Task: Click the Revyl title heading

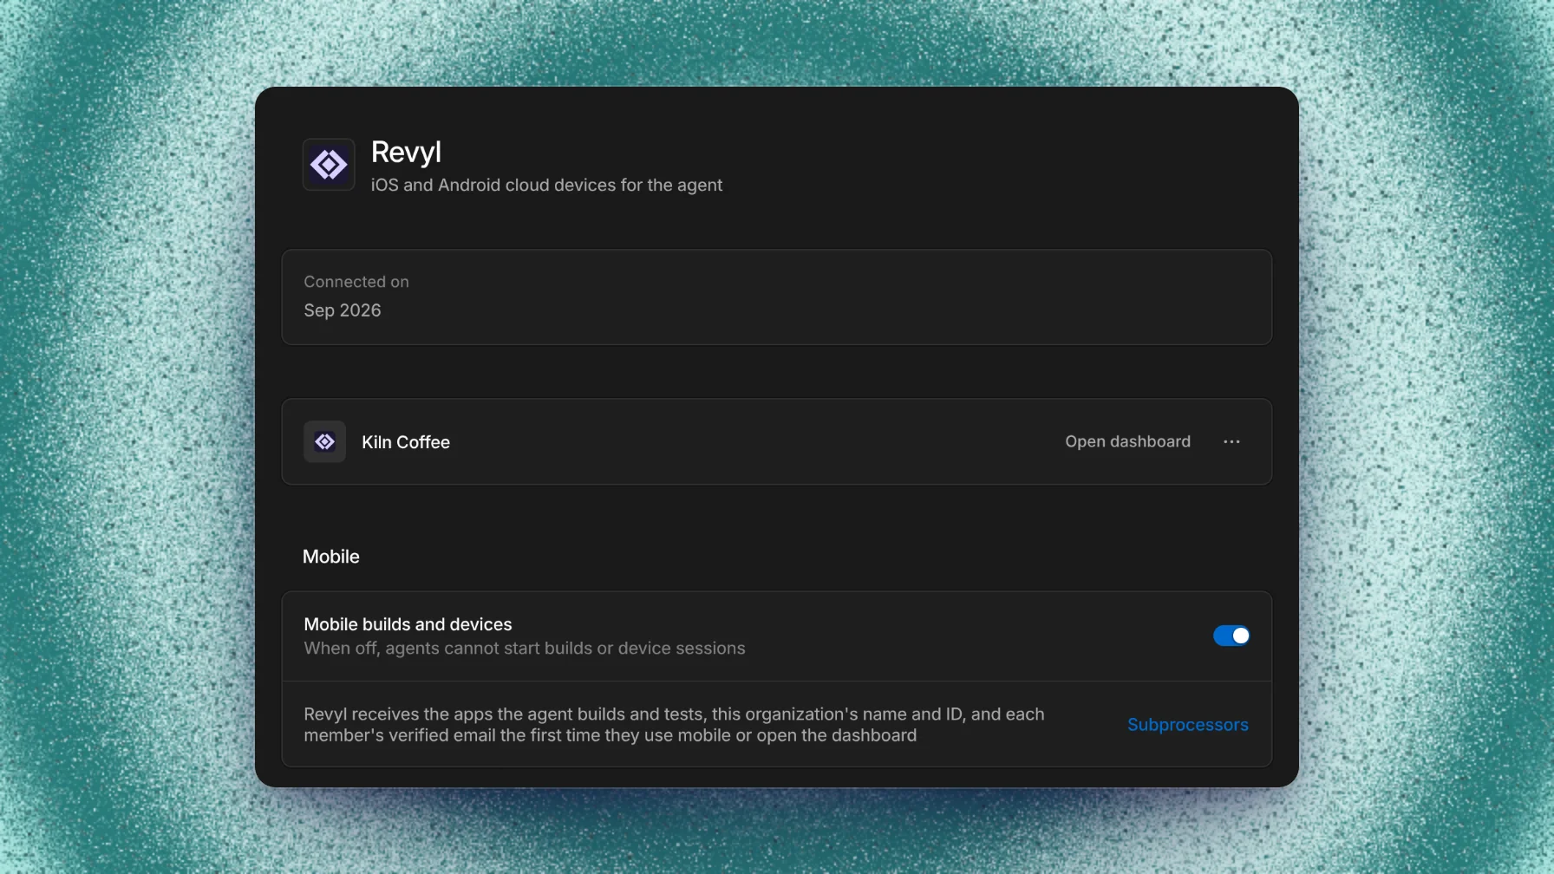Action: (x=406, y=152)
